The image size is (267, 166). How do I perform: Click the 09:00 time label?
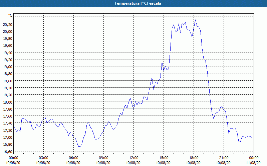pyautogui.click(x=103, y=158)
